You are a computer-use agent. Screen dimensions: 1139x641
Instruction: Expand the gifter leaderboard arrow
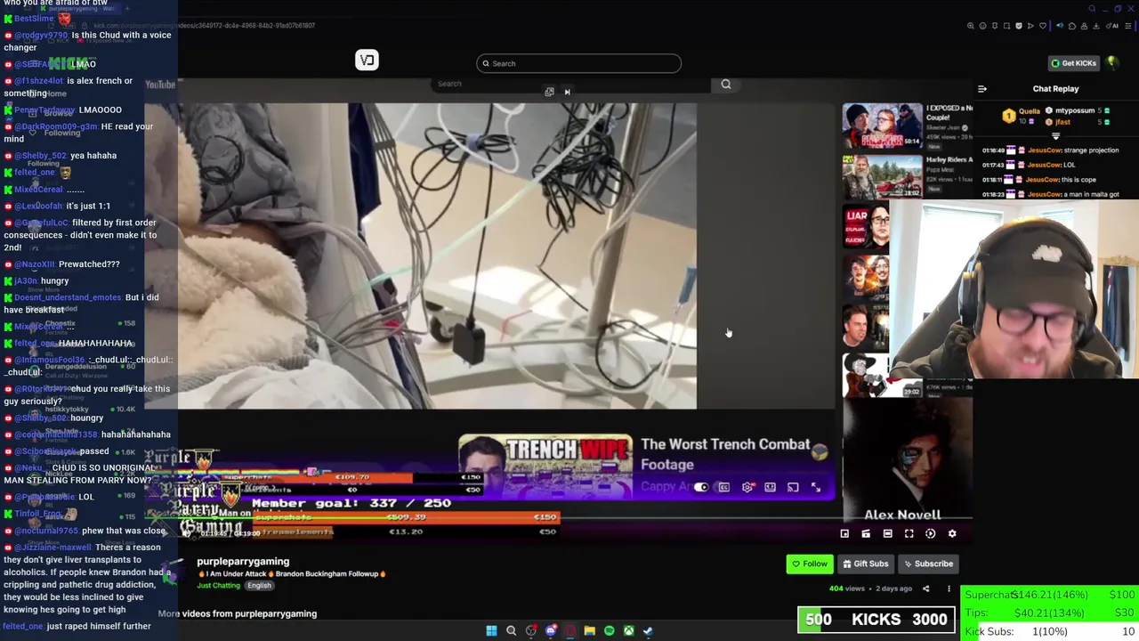coord(1055,136)
